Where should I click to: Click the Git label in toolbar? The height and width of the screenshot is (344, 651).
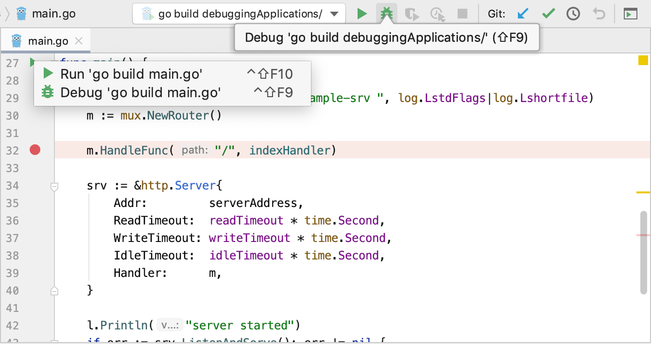[x=497, y=14]
